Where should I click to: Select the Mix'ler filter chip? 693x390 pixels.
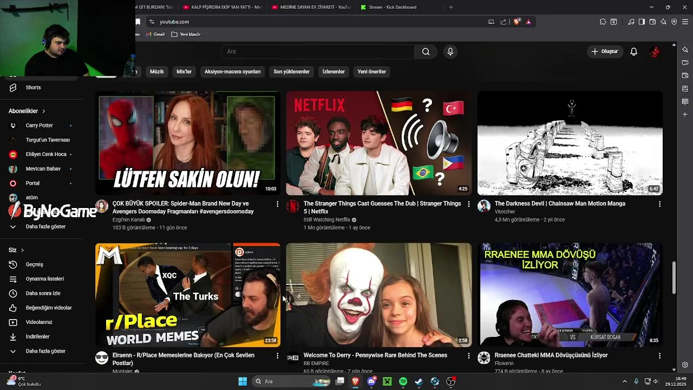[184, 71]
